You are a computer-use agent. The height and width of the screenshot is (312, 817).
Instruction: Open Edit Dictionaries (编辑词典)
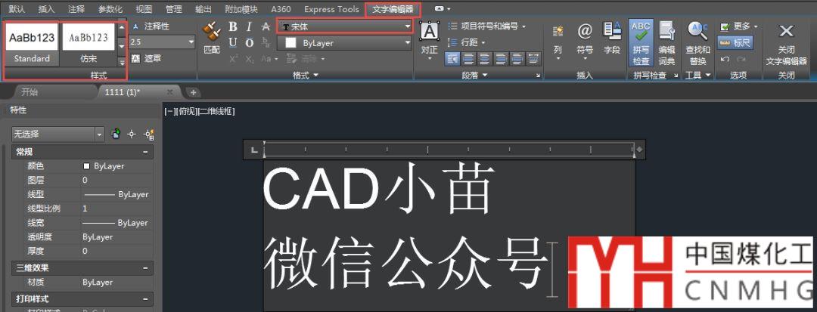click(667, 42)
